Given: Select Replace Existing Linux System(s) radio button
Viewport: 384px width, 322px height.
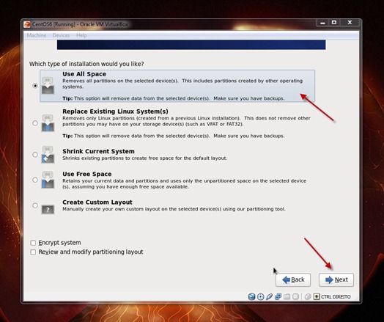Looking at the screenshot, I should click(35, 123).
